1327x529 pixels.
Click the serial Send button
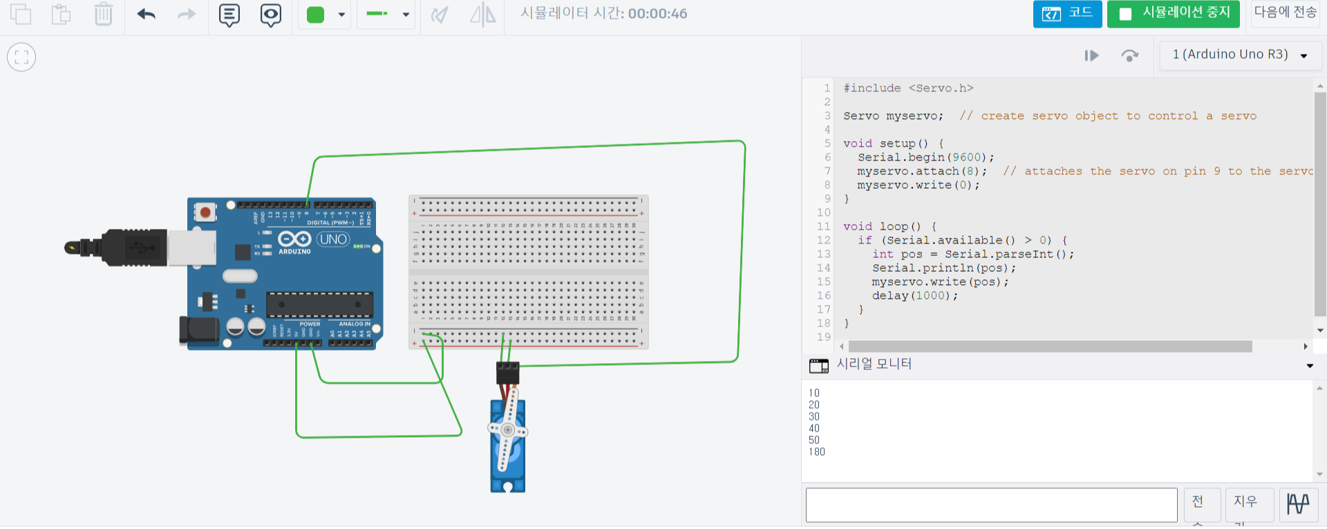(x=1202, y=505)
